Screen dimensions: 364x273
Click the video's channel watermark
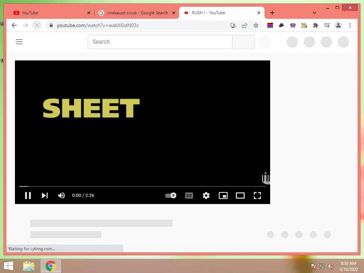coord(266,178)
